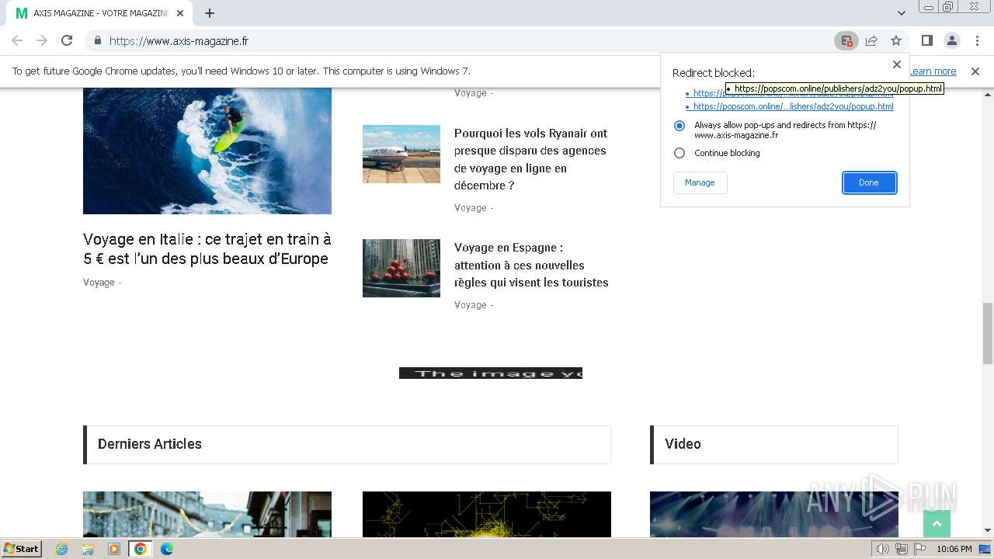Click the first Derniers Articles thumbnail

(x=207, y=514)
